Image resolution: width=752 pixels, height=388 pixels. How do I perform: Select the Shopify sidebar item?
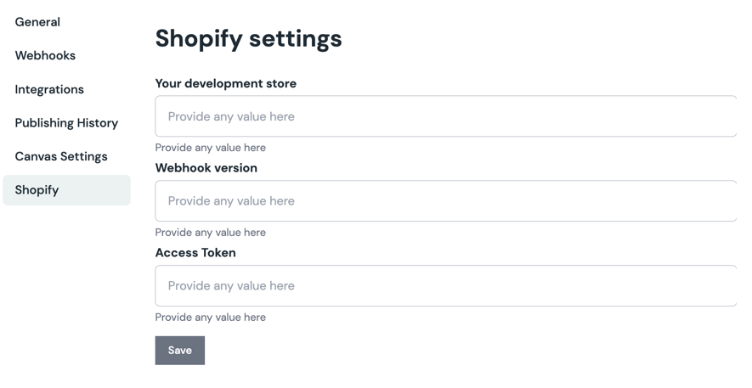tap(37, 190)
